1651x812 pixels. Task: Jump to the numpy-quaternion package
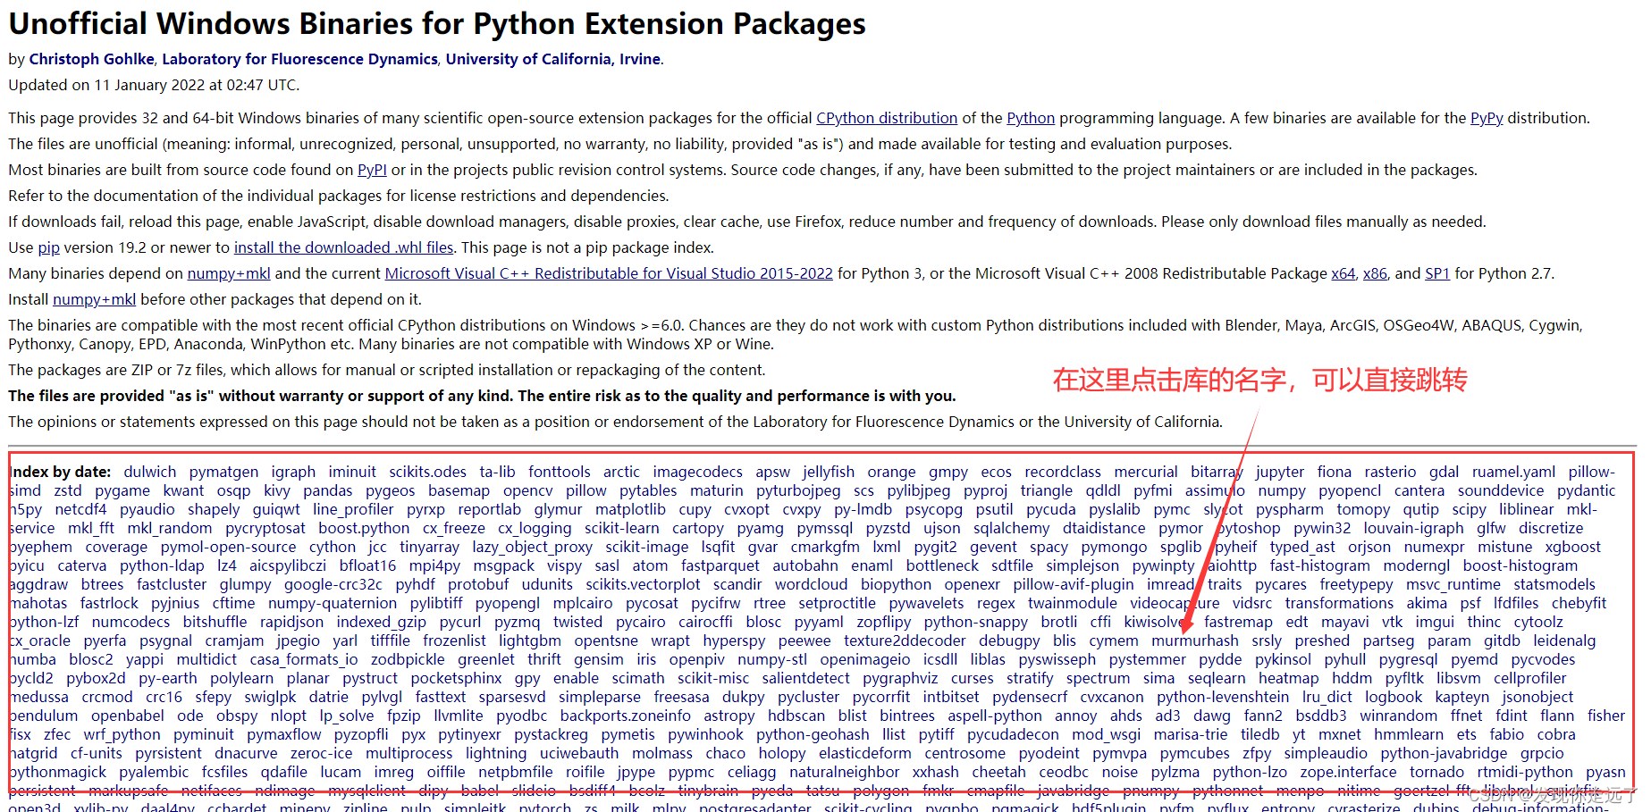pos(333,603)
